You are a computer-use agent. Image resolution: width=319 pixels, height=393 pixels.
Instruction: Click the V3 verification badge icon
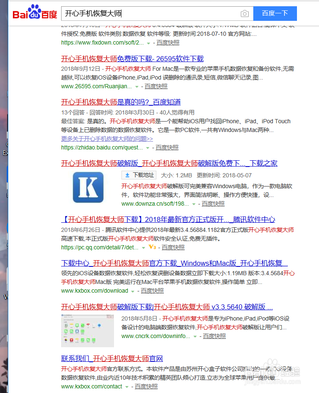152,247
